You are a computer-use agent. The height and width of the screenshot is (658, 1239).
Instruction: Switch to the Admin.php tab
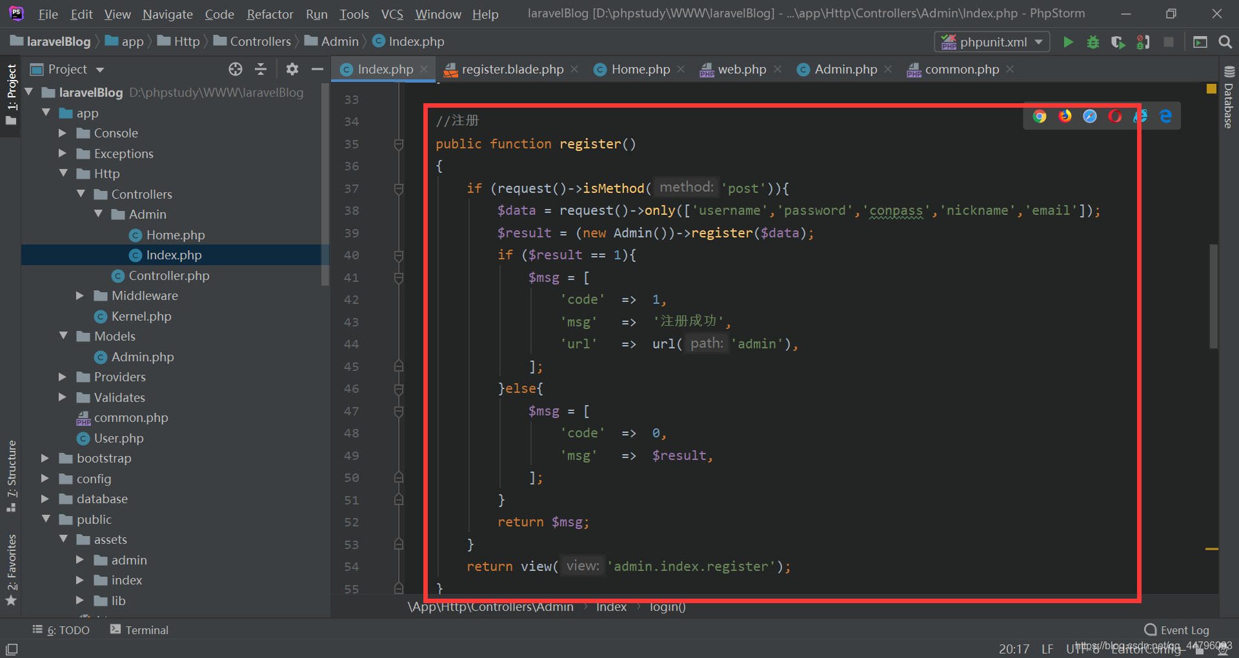(845, 69)
